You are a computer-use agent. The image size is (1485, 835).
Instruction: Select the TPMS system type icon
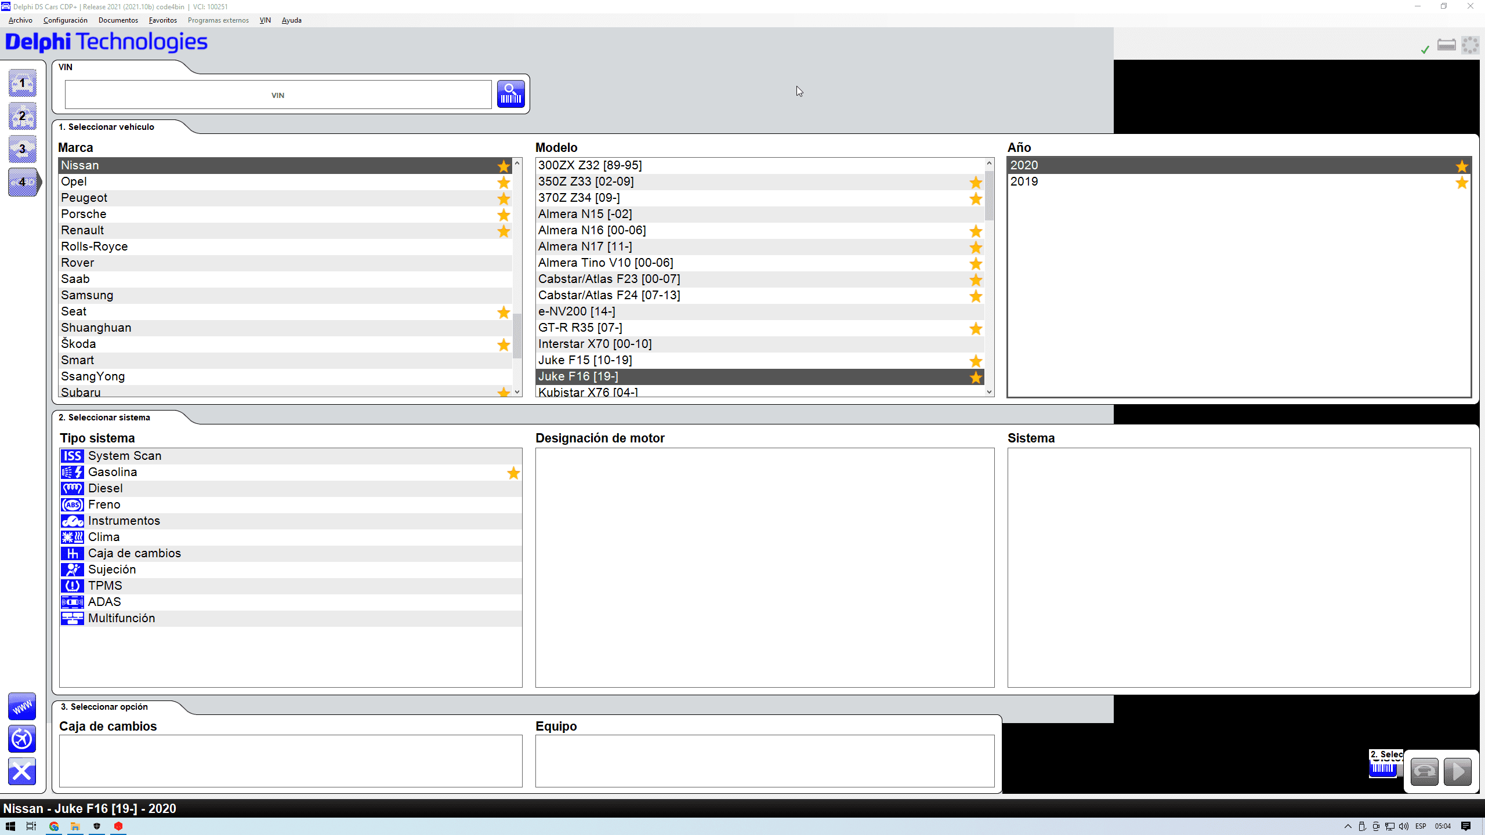(x=72, y=586)
